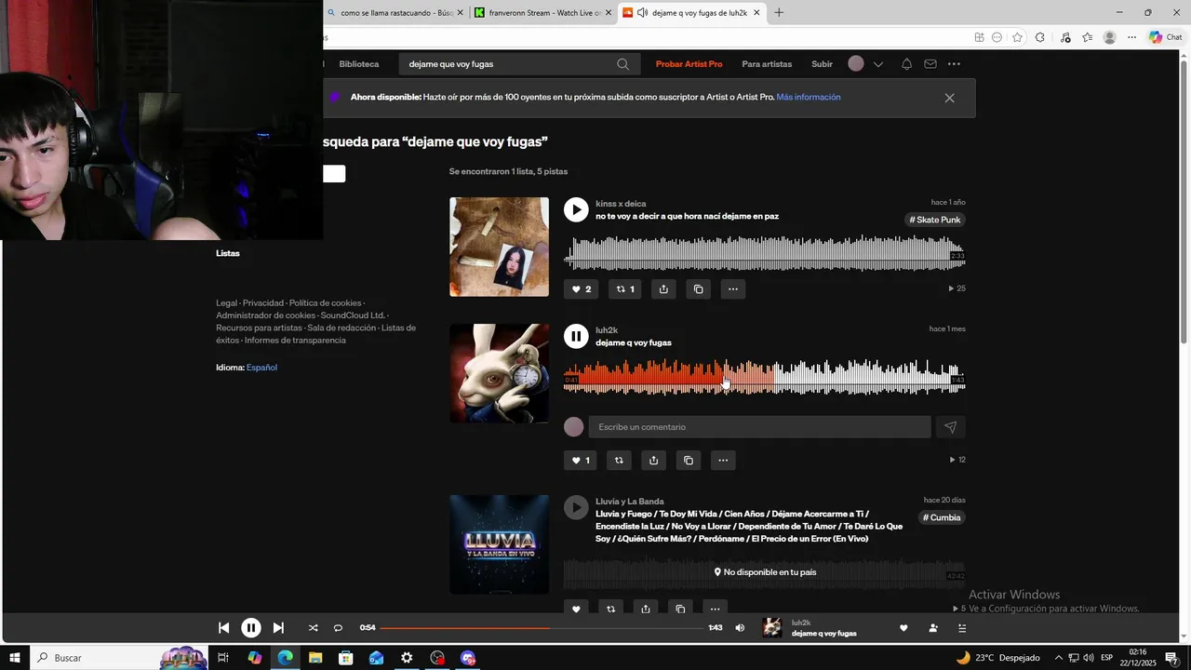Like current track from player bar heart
Viewport: 1191px width, 670px height.
tap(903, 628)
